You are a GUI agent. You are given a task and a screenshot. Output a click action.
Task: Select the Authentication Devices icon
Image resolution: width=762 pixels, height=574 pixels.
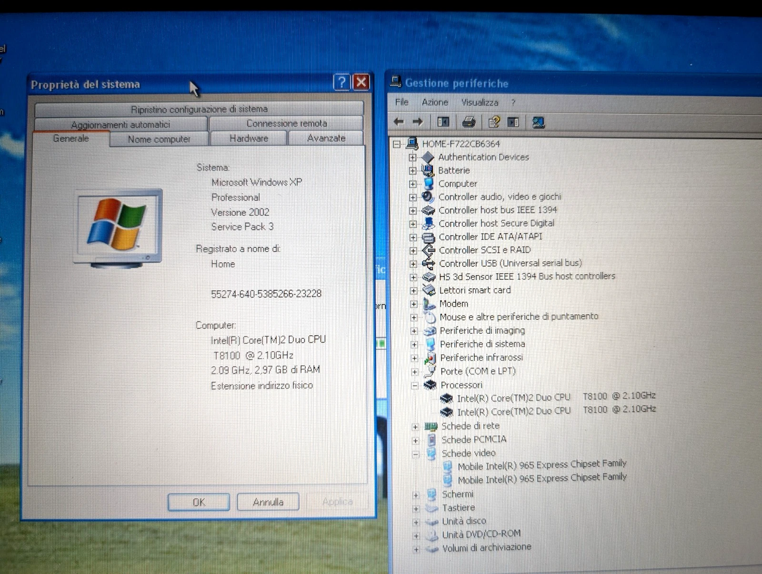tap(428, 157)
